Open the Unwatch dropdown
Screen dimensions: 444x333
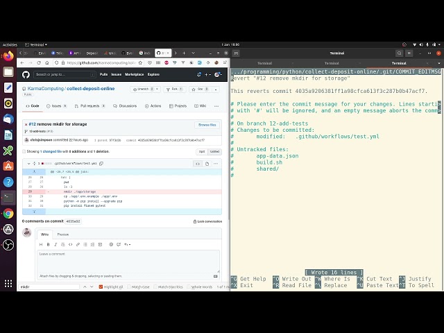(x=145, y=89)
